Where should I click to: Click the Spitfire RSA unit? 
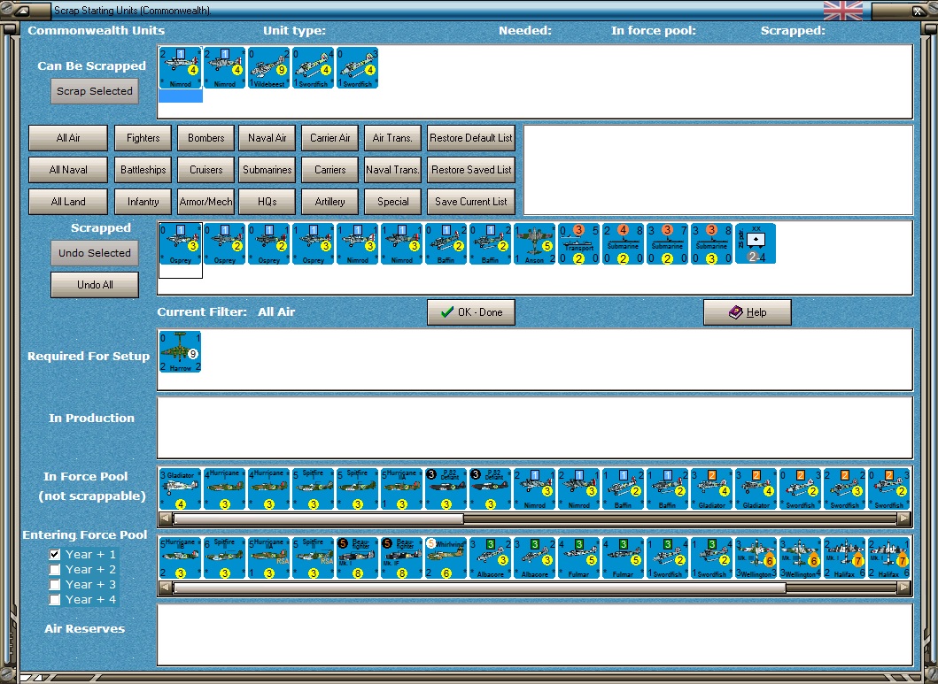pyautogui.click(x=313, y=558)
